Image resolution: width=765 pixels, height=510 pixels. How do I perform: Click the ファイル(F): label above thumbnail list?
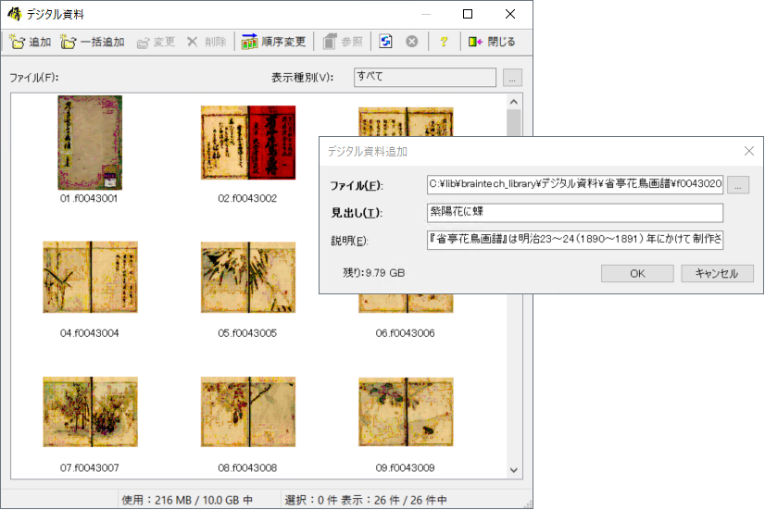tap(34, 78)
